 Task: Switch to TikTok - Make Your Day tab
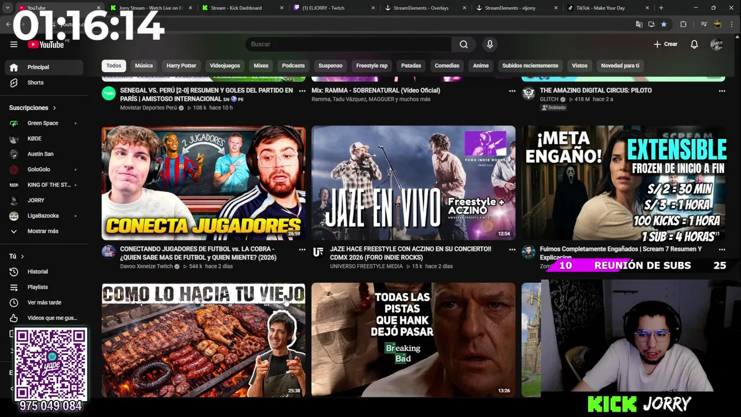point(608,8)
